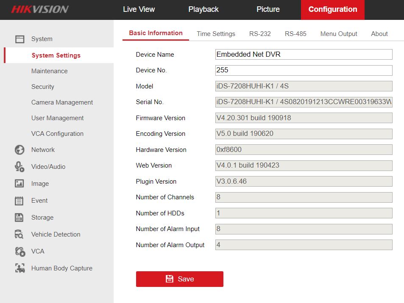The width and height of the screenshot is (404, 303).
Task: Expand the Video/Audio menu section
Action: click(x=48, y=167)
